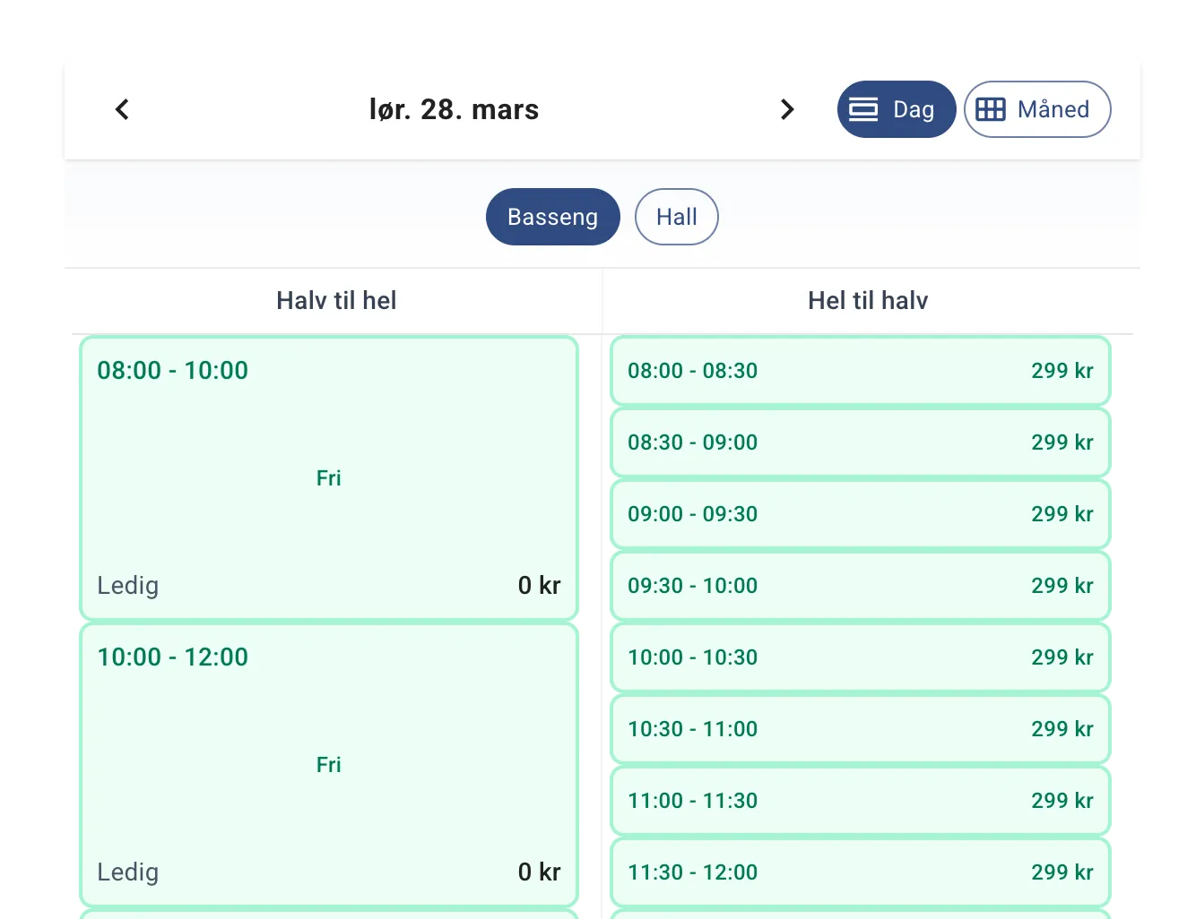Click the Hel til halv column header
The height and width of the screenshot is (919, 1187).
click(x=867, y=301)
